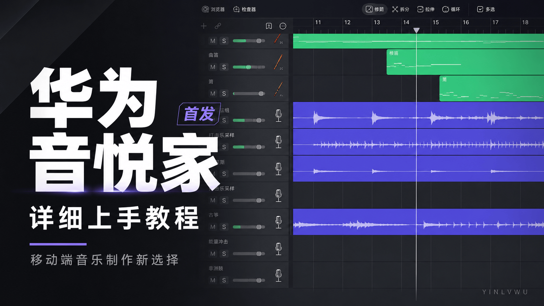The image size is (544, 306).
Task: Jump to bar 17 on the ruler
Action: click(495, 22)
